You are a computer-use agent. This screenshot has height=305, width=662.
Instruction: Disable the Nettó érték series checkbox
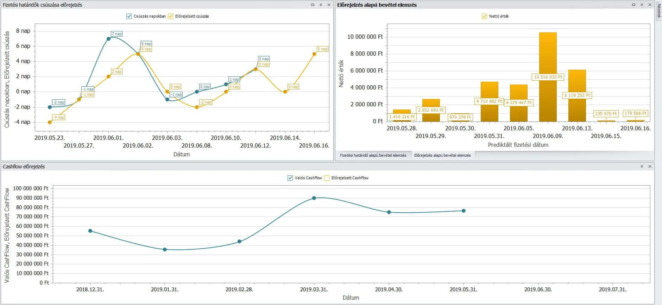click(484, 16)
